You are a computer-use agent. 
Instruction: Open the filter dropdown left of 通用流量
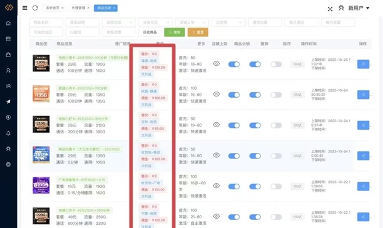[x=228, y=23]
